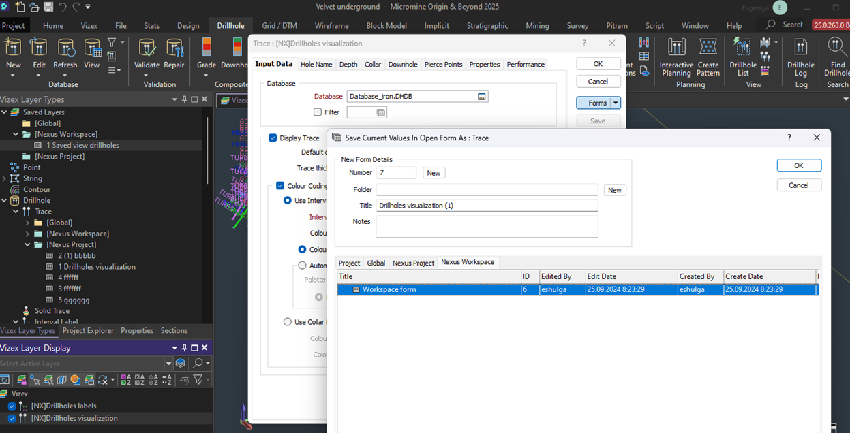Viewport: 850px width, 433px height.
Task: Uncheck the Display Trace checkbox
Action: 273,138
